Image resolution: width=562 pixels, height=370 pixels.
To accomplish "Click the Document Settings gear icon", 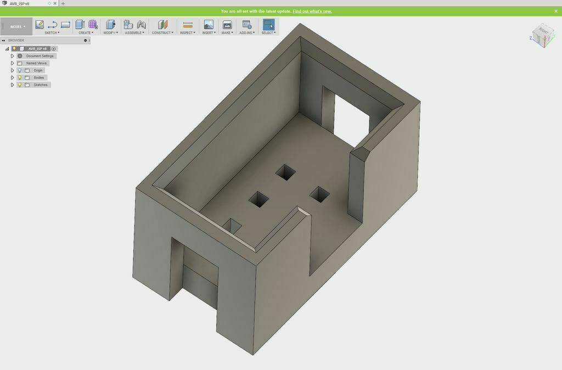I will click(20, 56).
